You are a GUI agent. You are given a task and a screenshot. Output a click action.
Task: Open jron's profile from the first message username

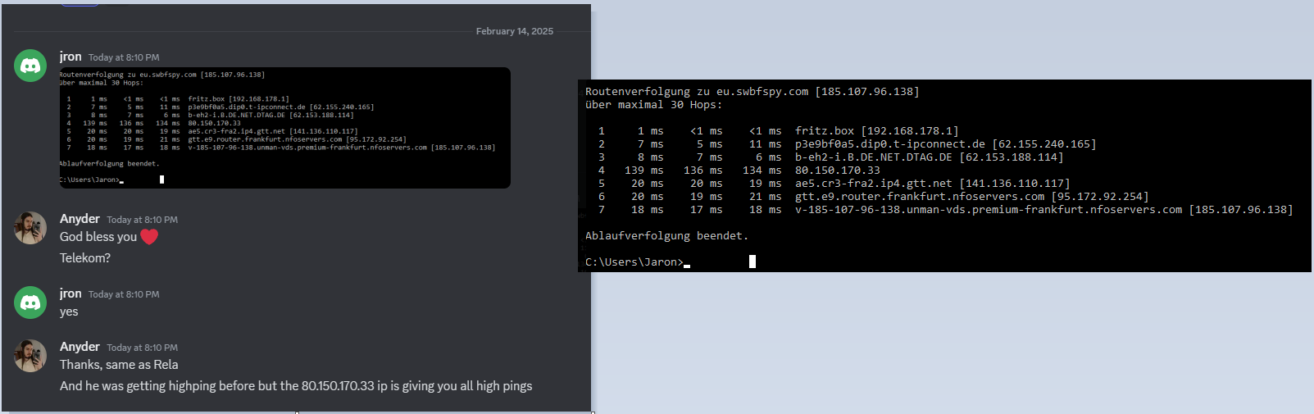[70, 57]
